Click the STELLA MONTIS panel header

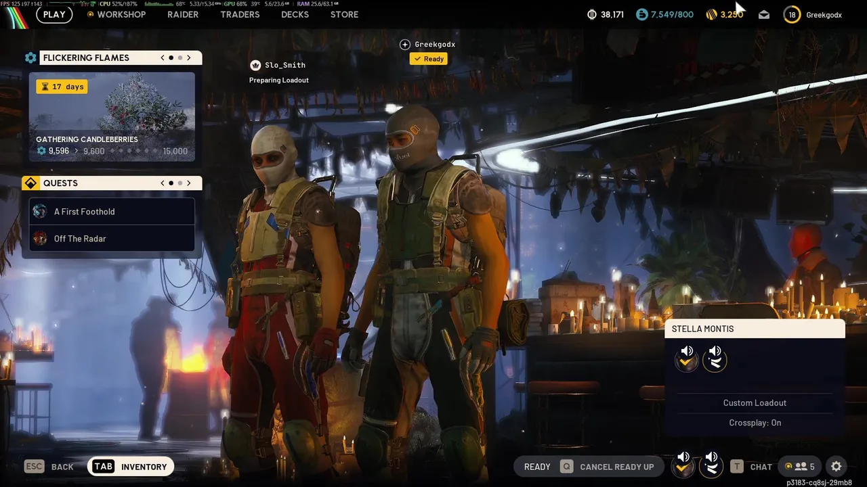[755, 329]
